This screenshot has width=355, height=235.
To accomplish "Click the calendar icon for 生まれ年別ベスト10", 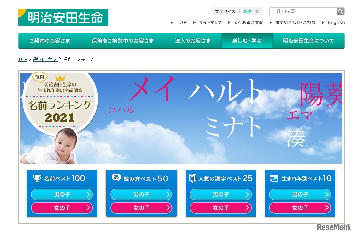I will [x=274, y=178].
